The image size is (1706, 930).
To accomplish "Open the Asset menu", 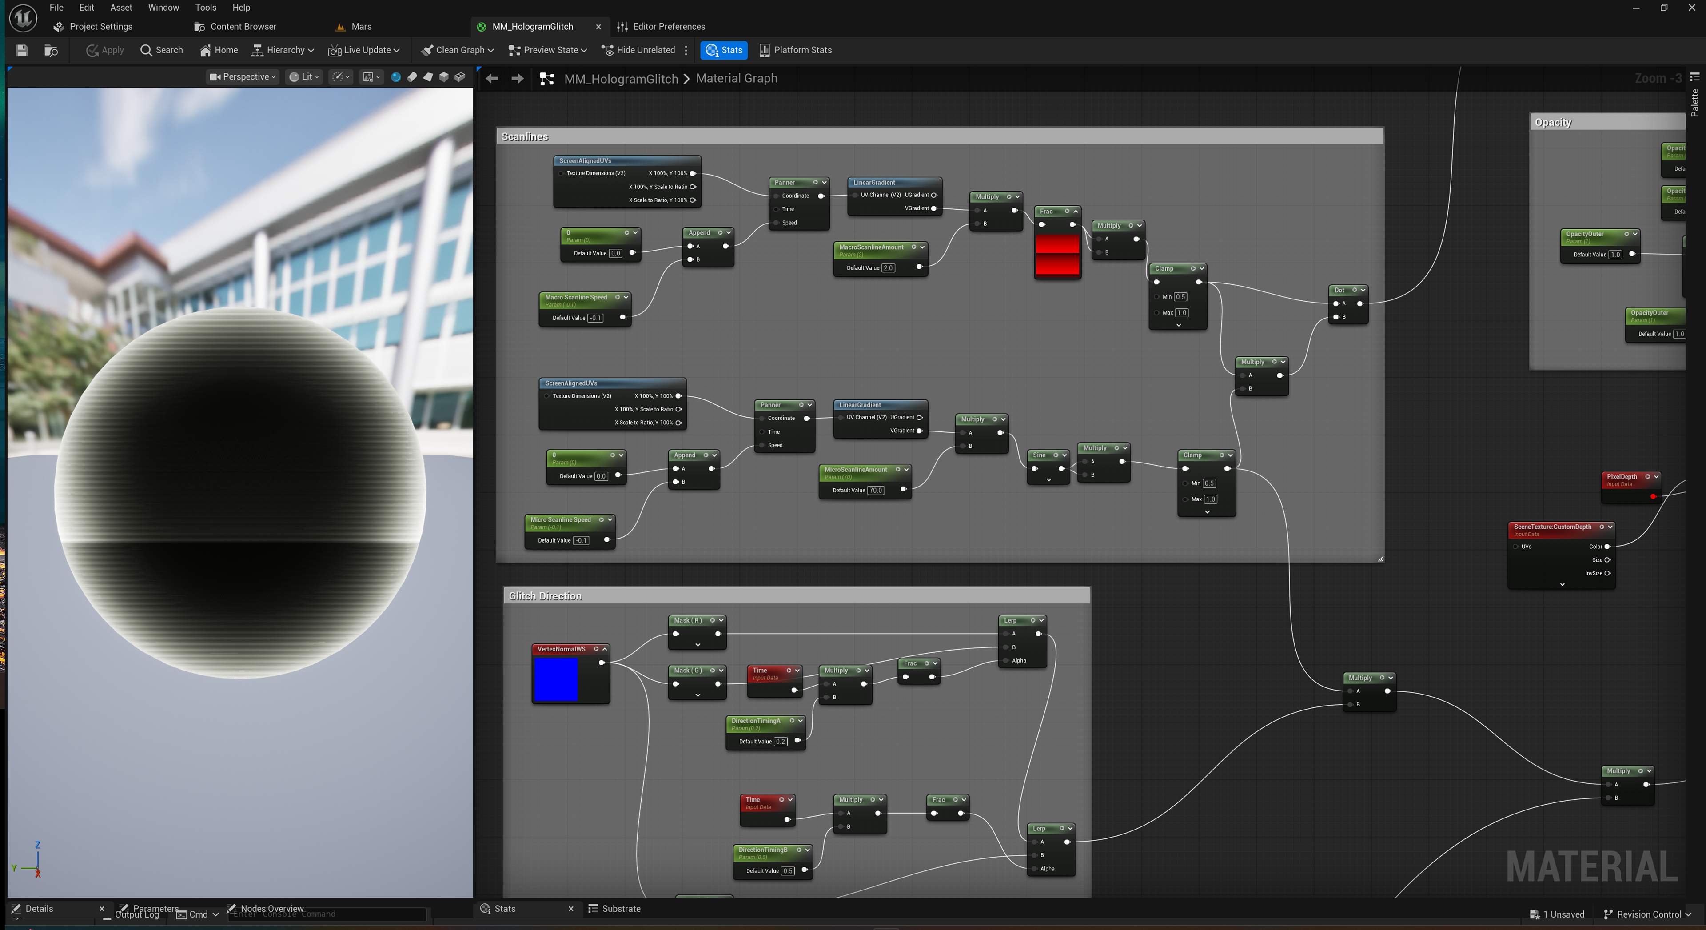I will pyautogui.click(x=121, y=7).
